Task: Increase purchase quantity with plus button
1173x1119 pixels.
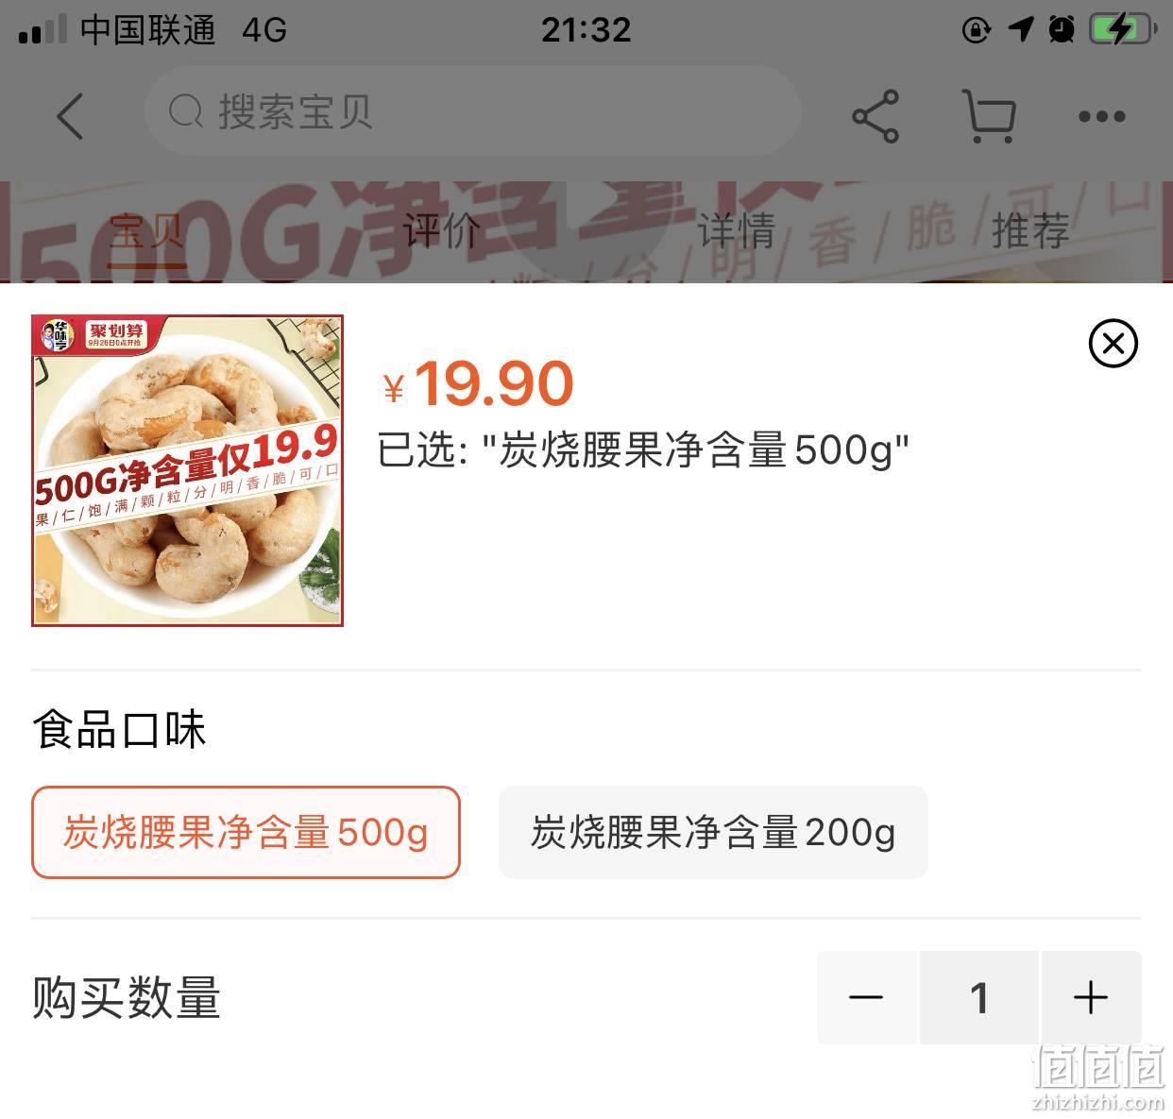Action: [x=1091, y=997]
